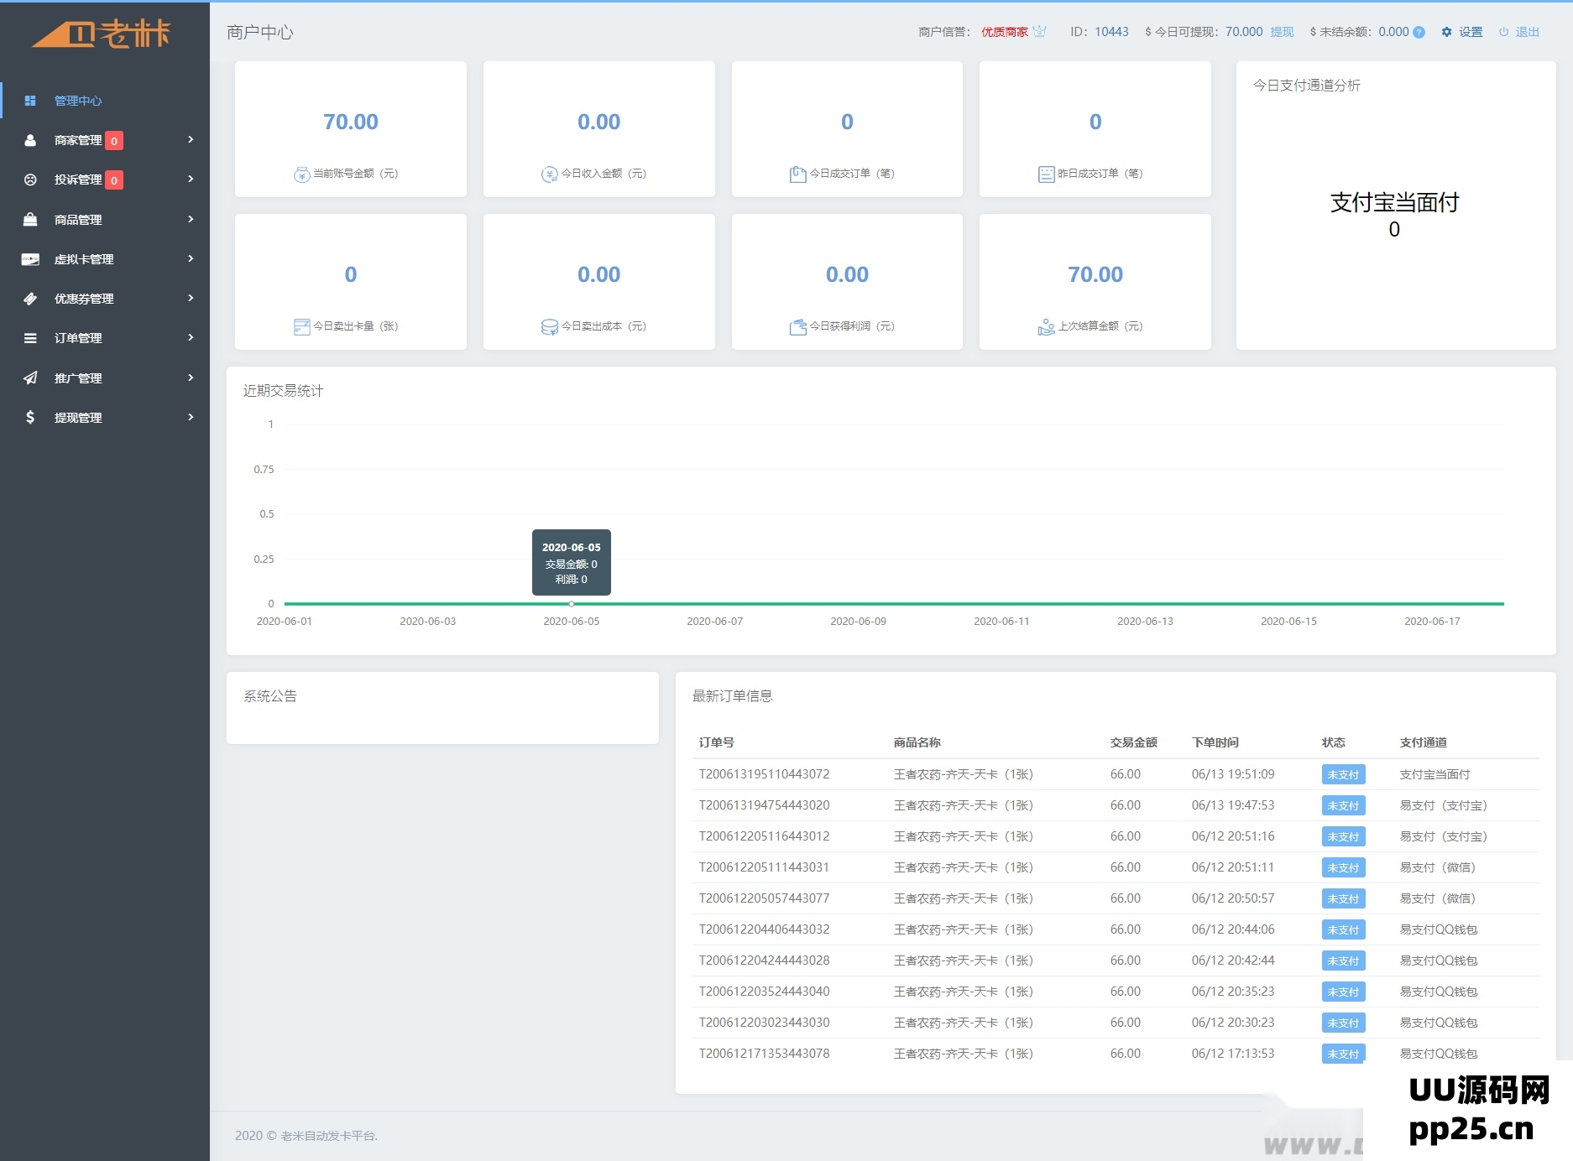The width and height of the screenshot is (1573, 1161).
Task: Expand the 订单管理 submenu
Action: point(191,337)
